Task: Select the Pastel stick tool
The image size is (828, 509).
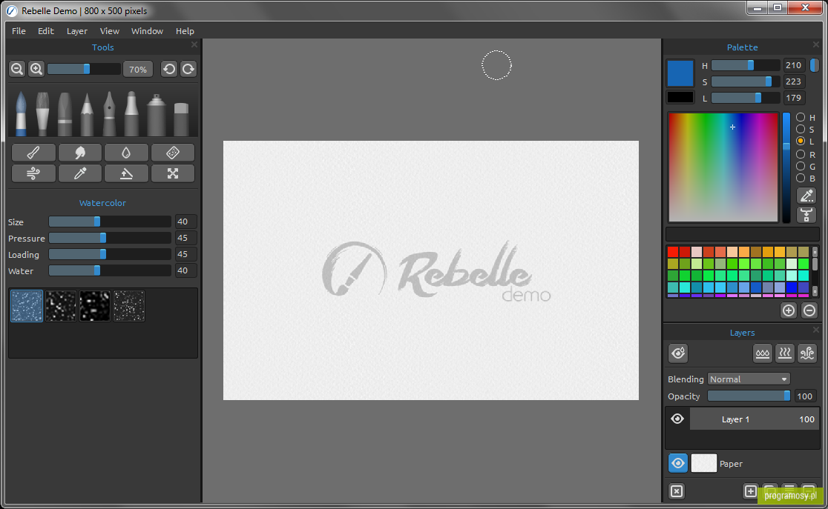Action: (x=65, y=114)
